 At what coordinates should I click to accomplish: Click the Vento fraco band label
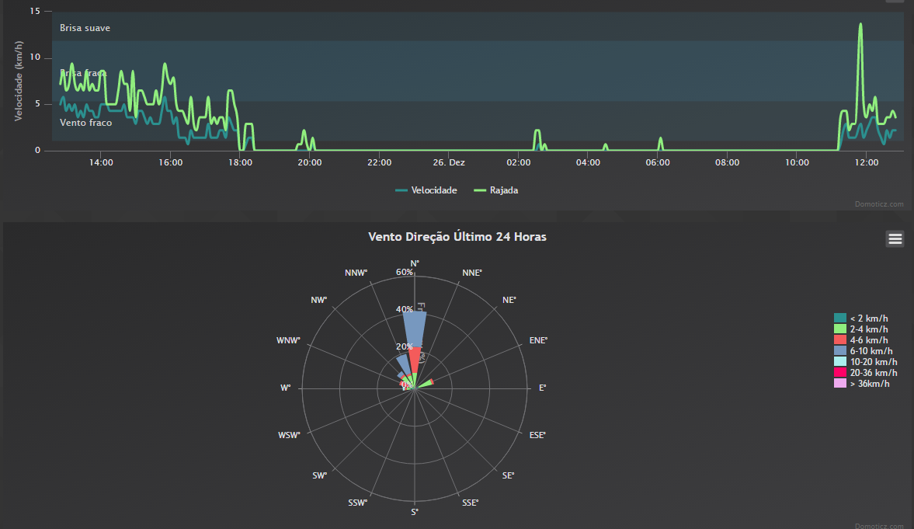tap(85, 123)
